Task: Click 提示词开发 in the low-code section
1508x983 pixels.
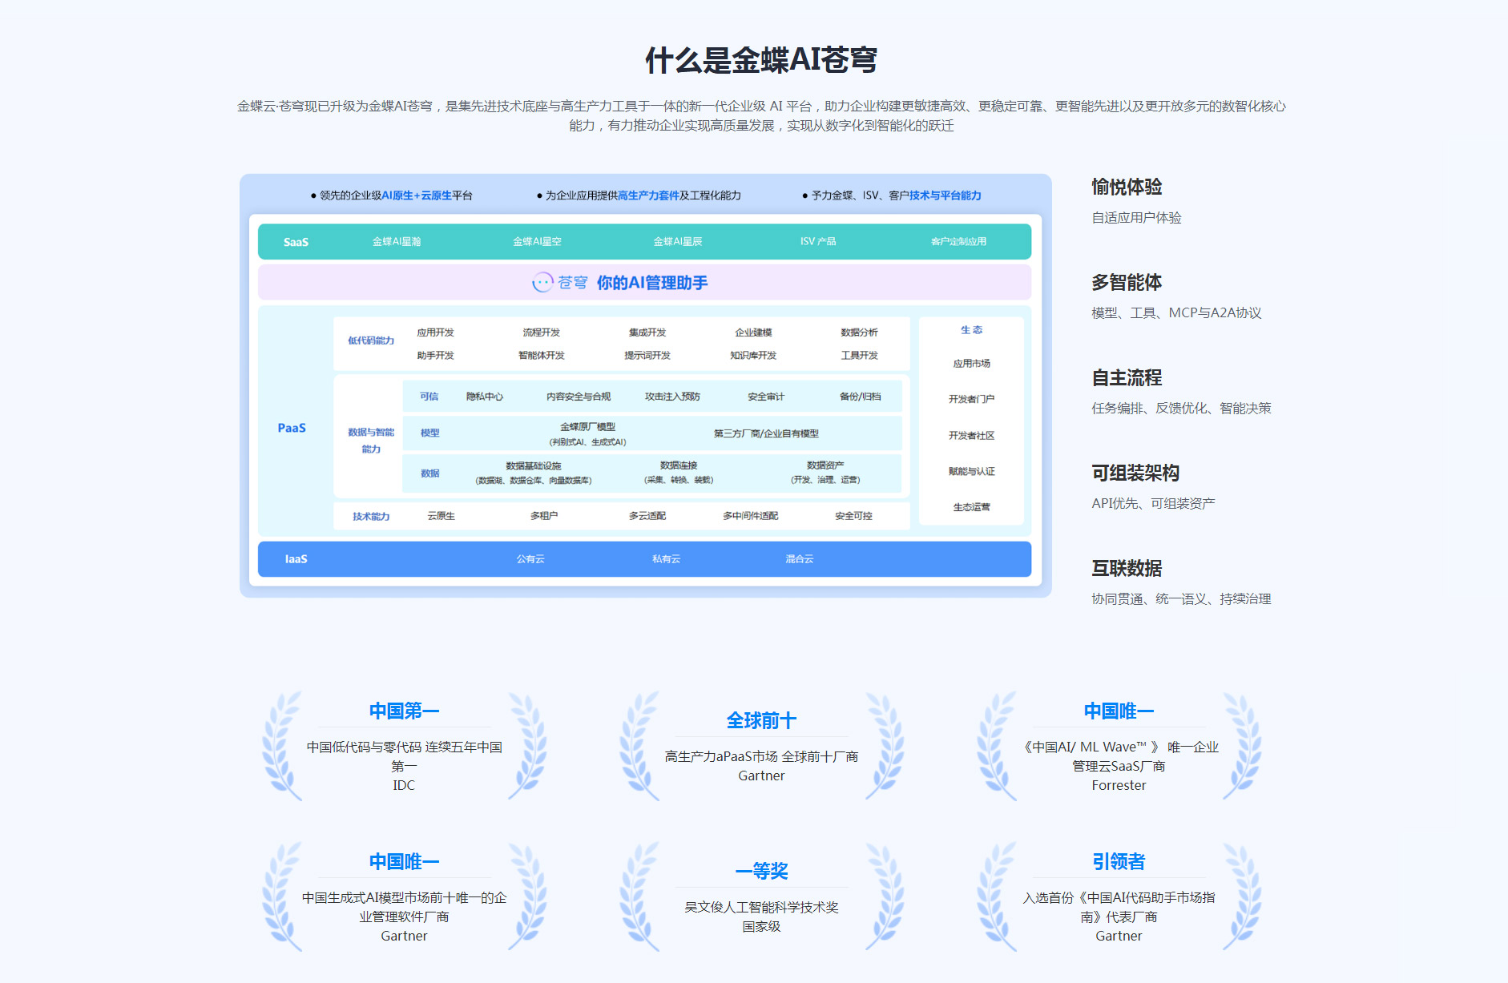Action: [647, 356]
